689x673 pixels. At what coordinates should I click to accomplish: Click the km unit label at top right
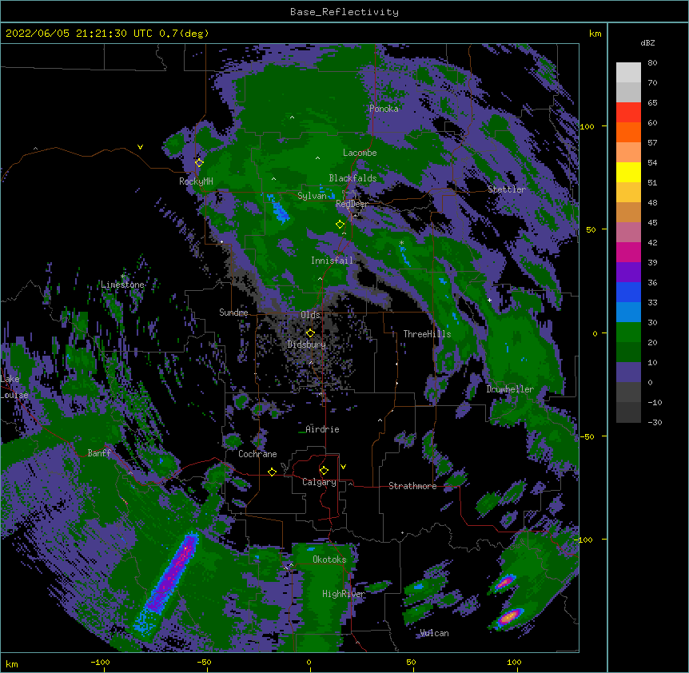pyautogui.click(x=595, y=34)
